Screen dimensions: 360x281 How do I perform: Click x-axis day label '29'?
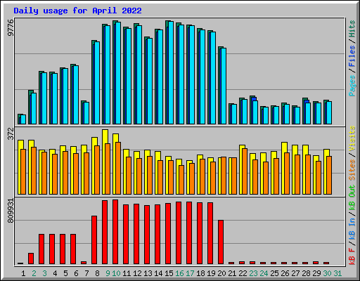pos(316,273)
